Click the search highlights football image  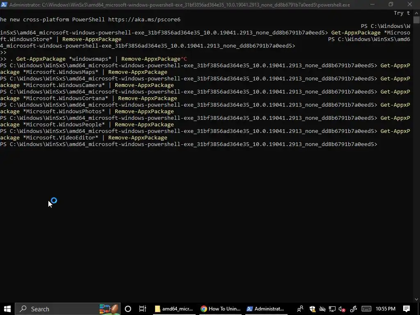pos(108,309)
